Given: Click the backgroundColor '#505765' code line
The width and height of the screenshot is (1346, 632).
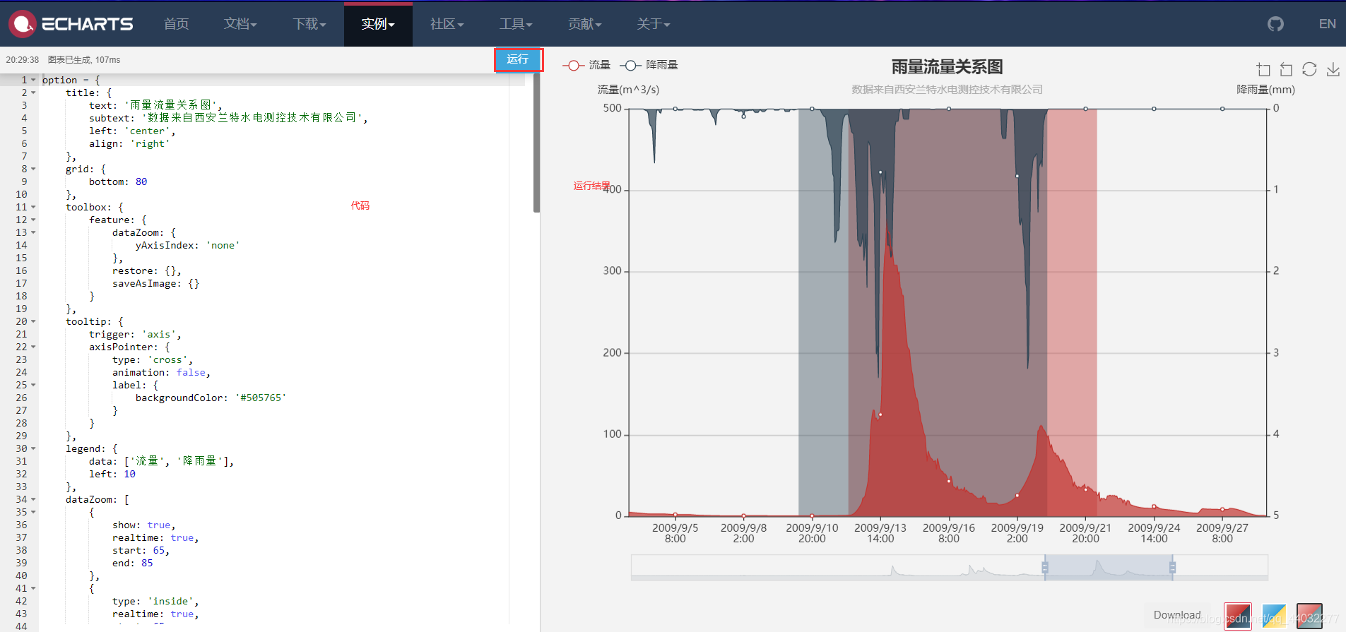Looking at the screenshot, I should click(211, 398).
